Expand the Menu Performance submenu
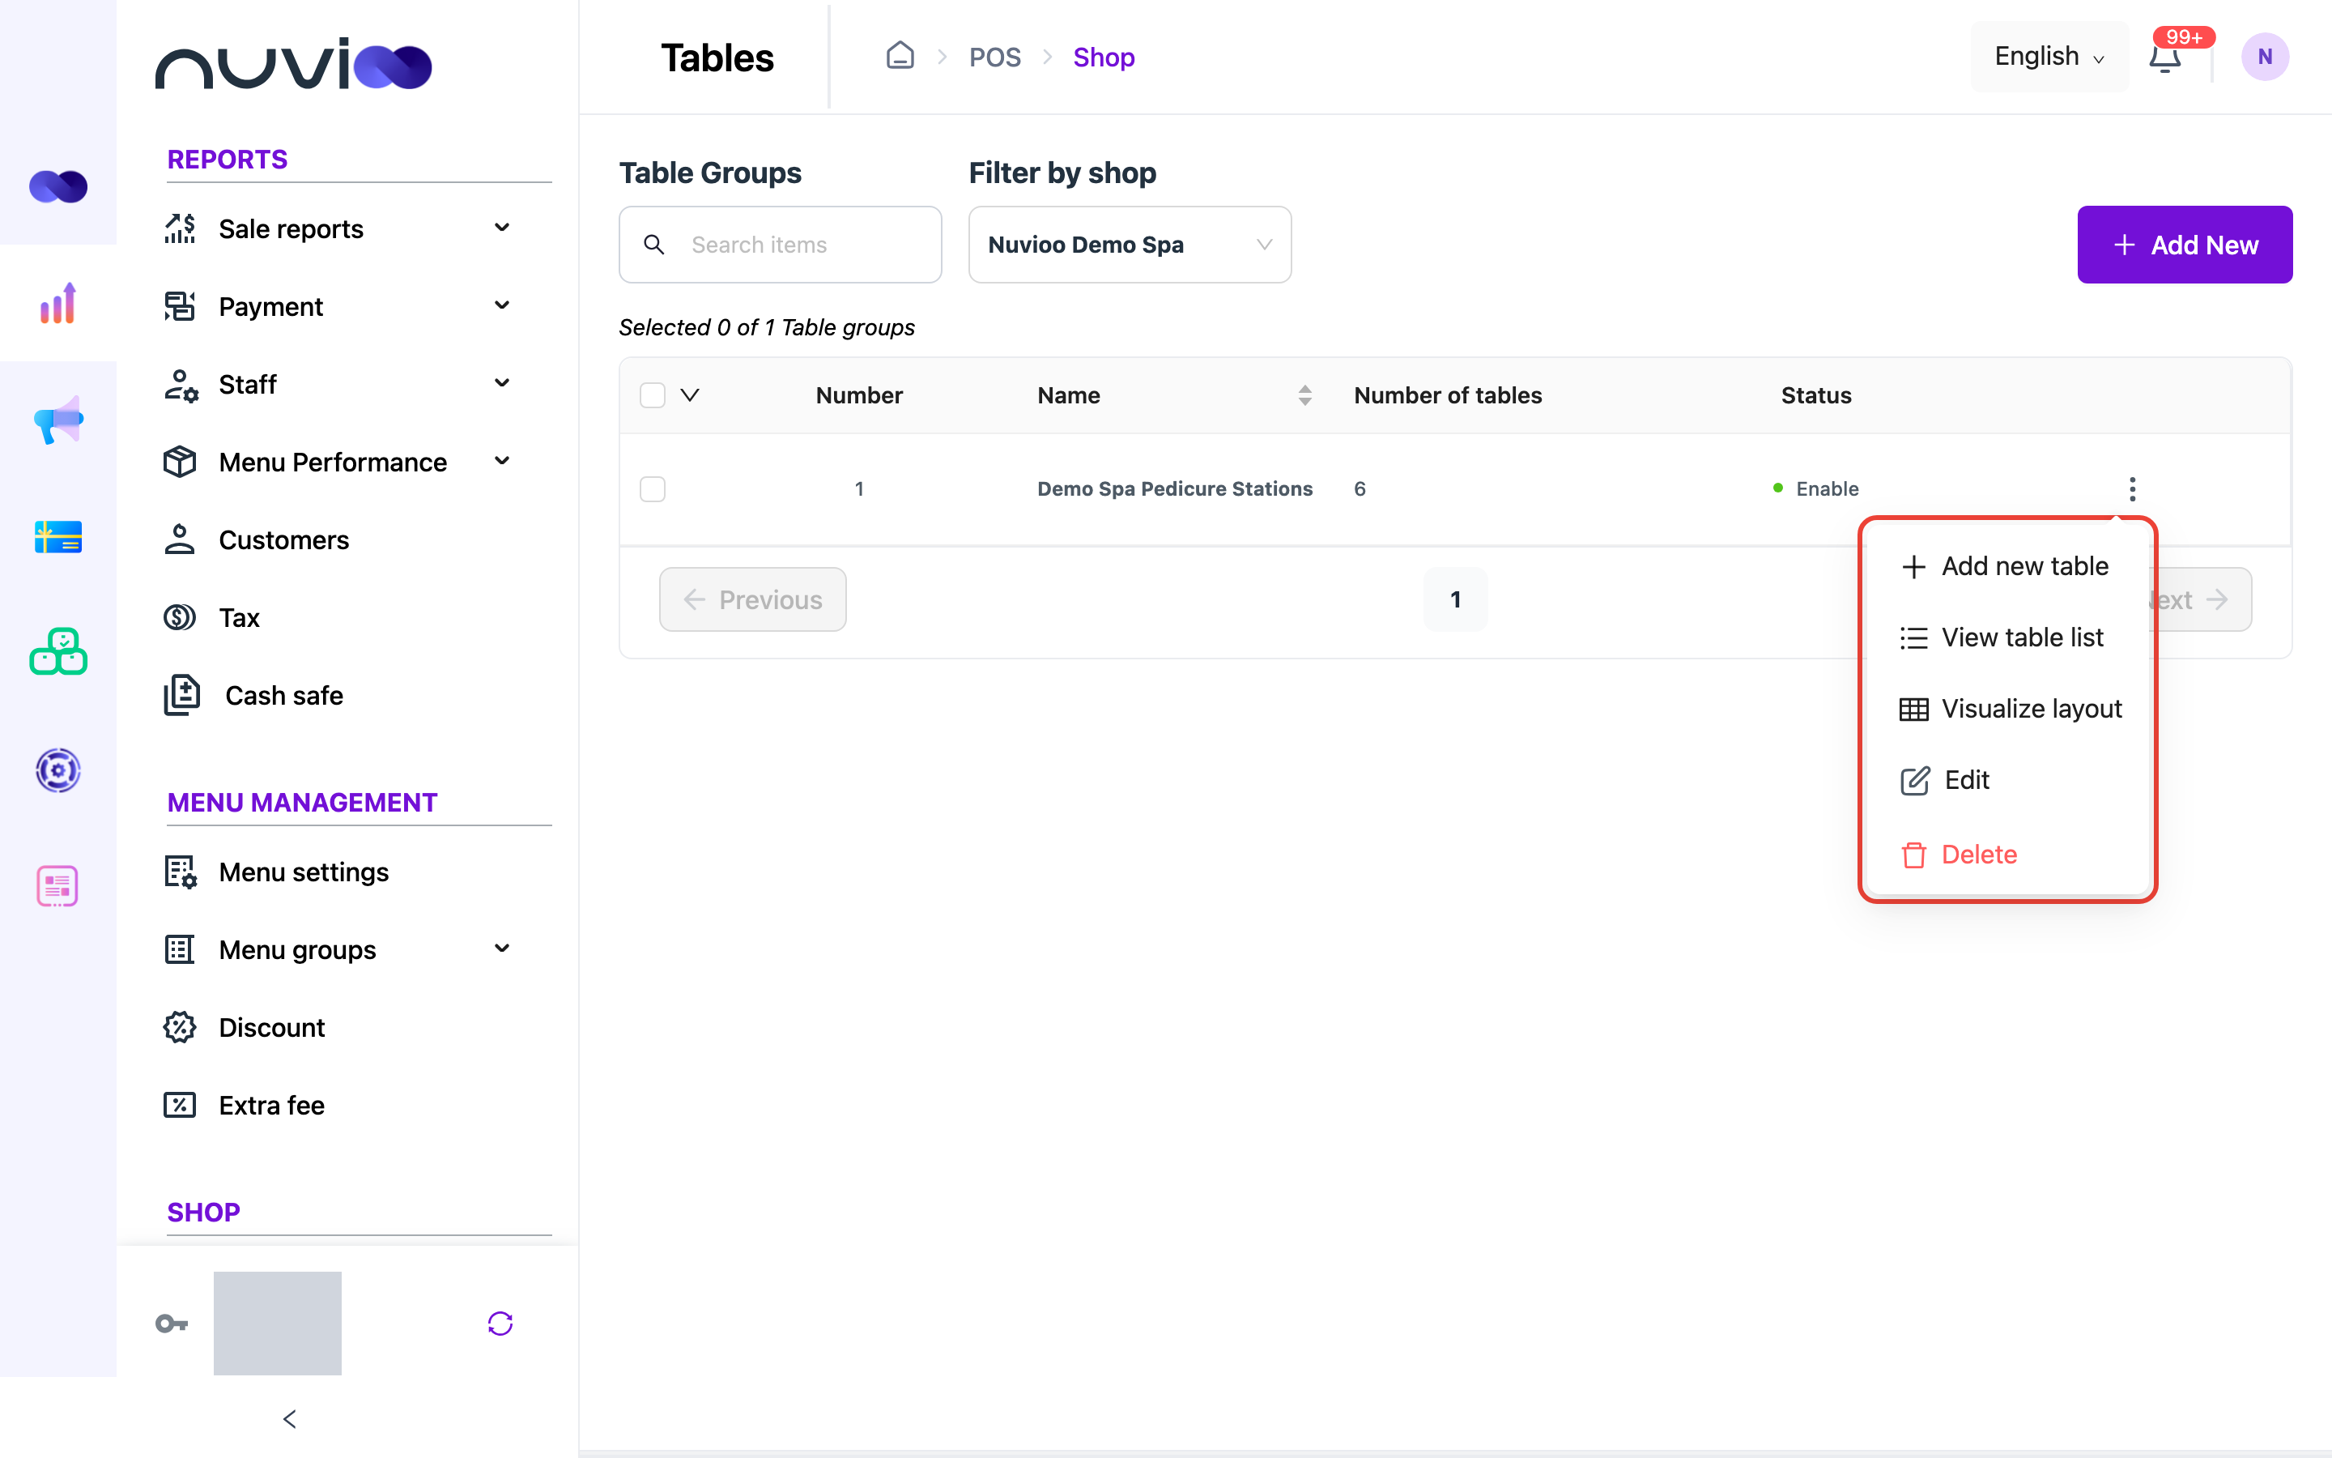This screenshot has width=2332, height=1458. pos(502,461)
